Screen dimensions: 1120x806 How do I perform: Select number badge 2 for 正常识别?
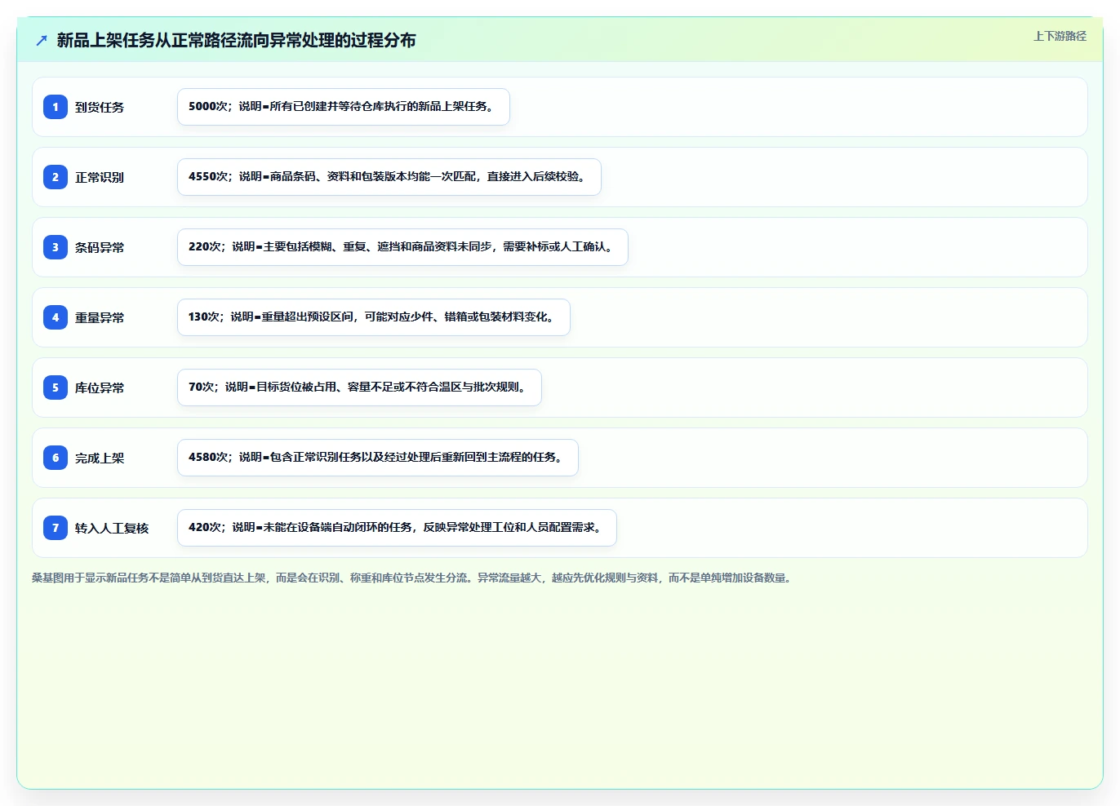coord(56,177)
